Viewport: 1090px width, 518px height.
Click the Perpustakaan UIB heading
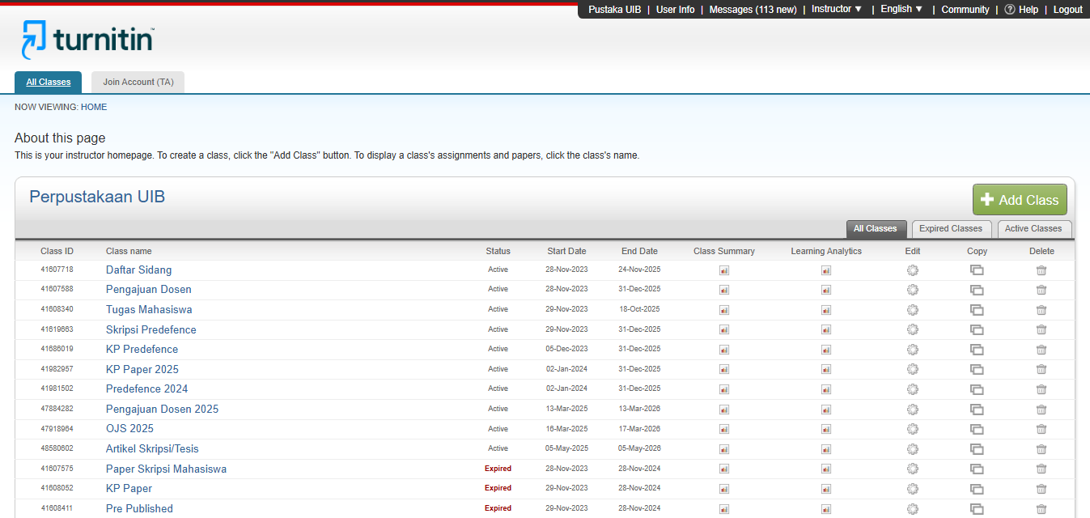click(x=97, y=197)
